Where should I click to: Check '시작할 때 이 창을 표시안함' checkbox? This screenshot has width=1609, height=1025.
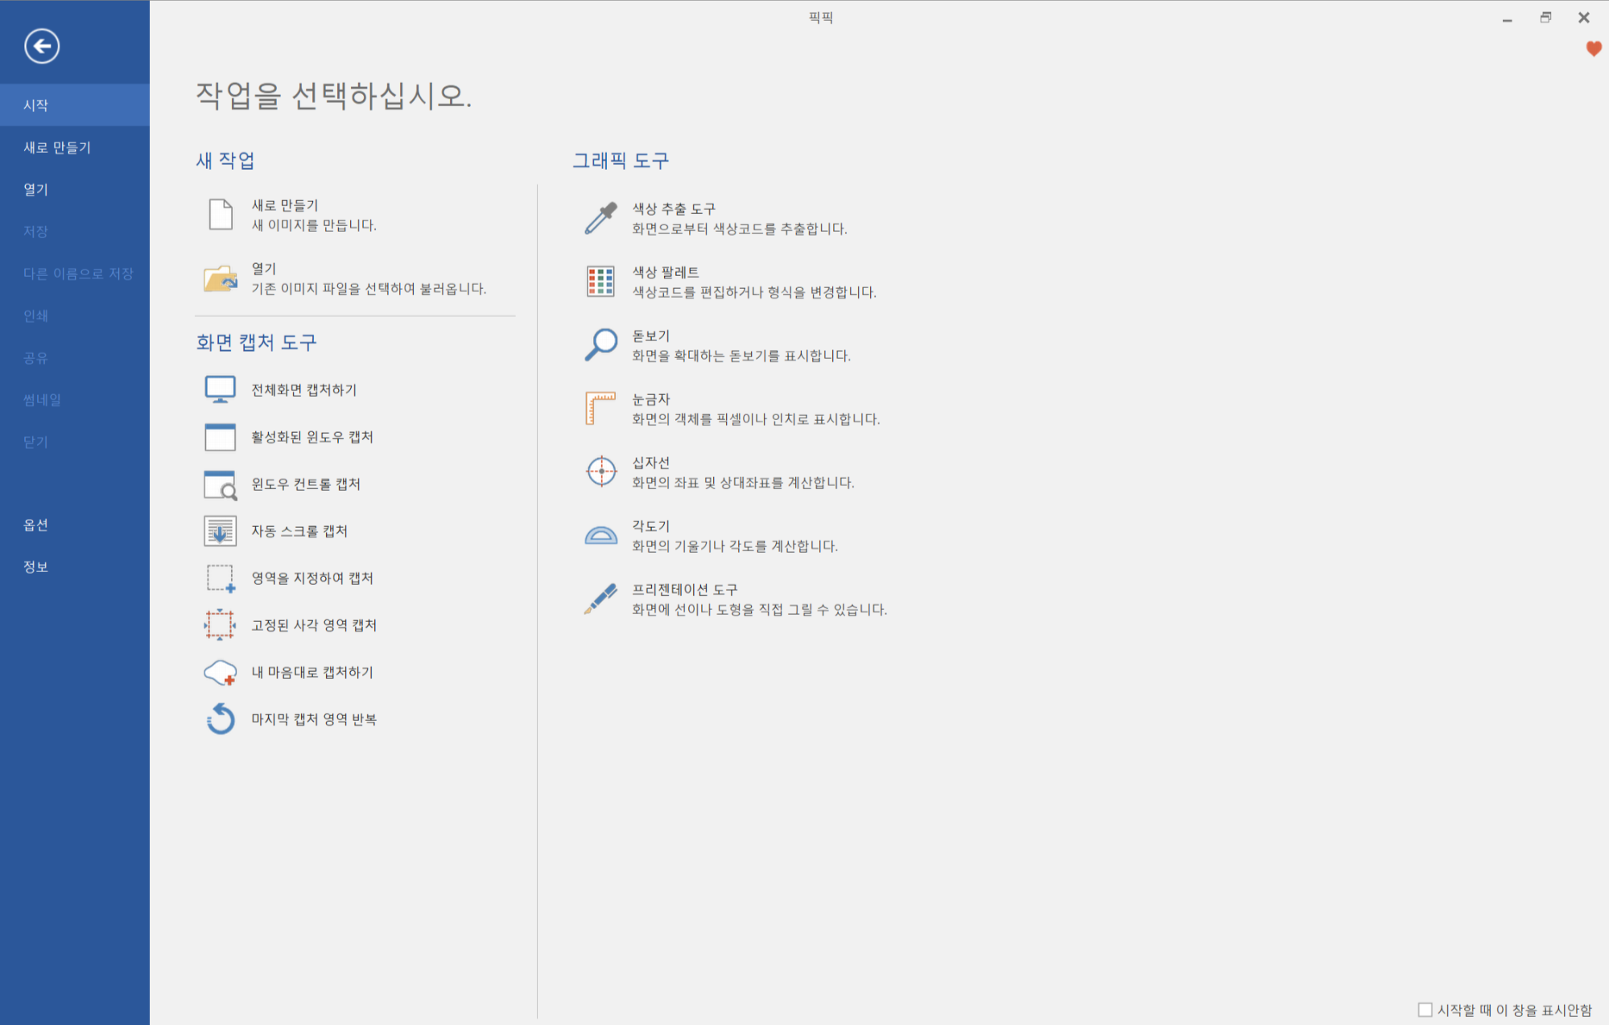(1425, 1010)
